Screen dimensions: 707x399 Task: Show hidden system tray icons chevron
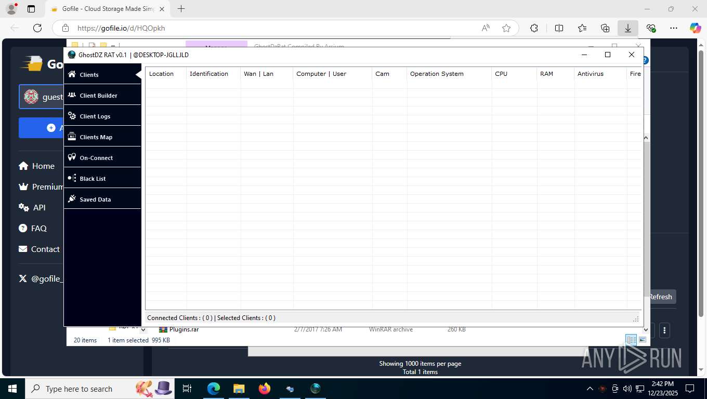(590, 389)
